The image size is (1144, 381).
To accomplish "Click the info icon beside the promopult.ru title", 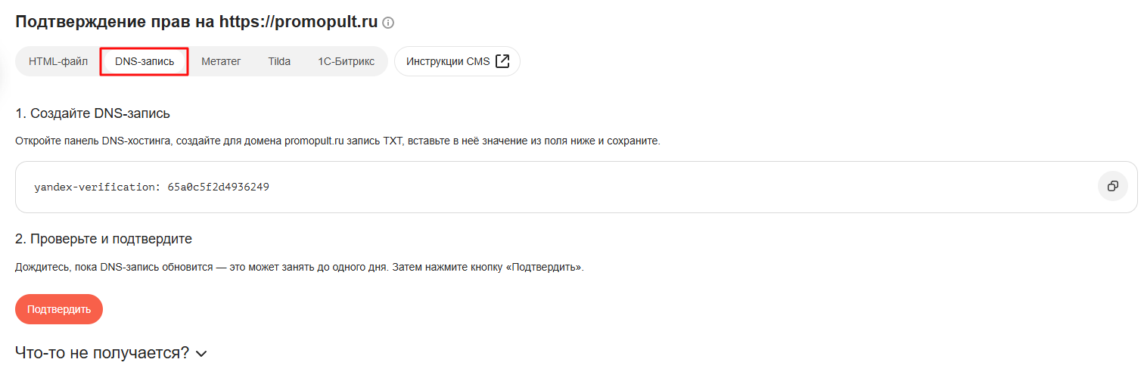I will [388, 23].
